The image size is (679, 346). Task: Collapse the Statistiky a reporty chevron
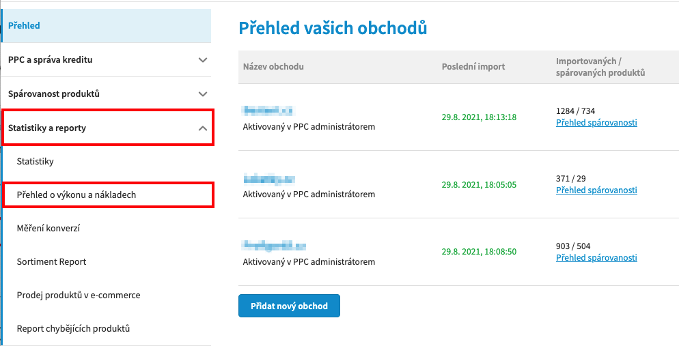(203, 128)
